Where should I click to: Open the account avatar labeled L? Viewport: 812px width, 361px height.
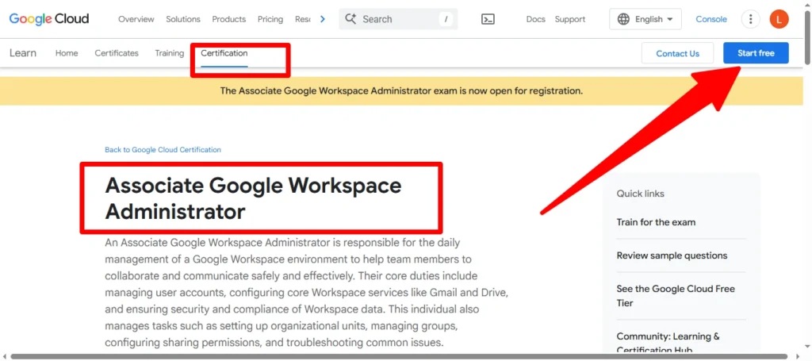[779, 19]
